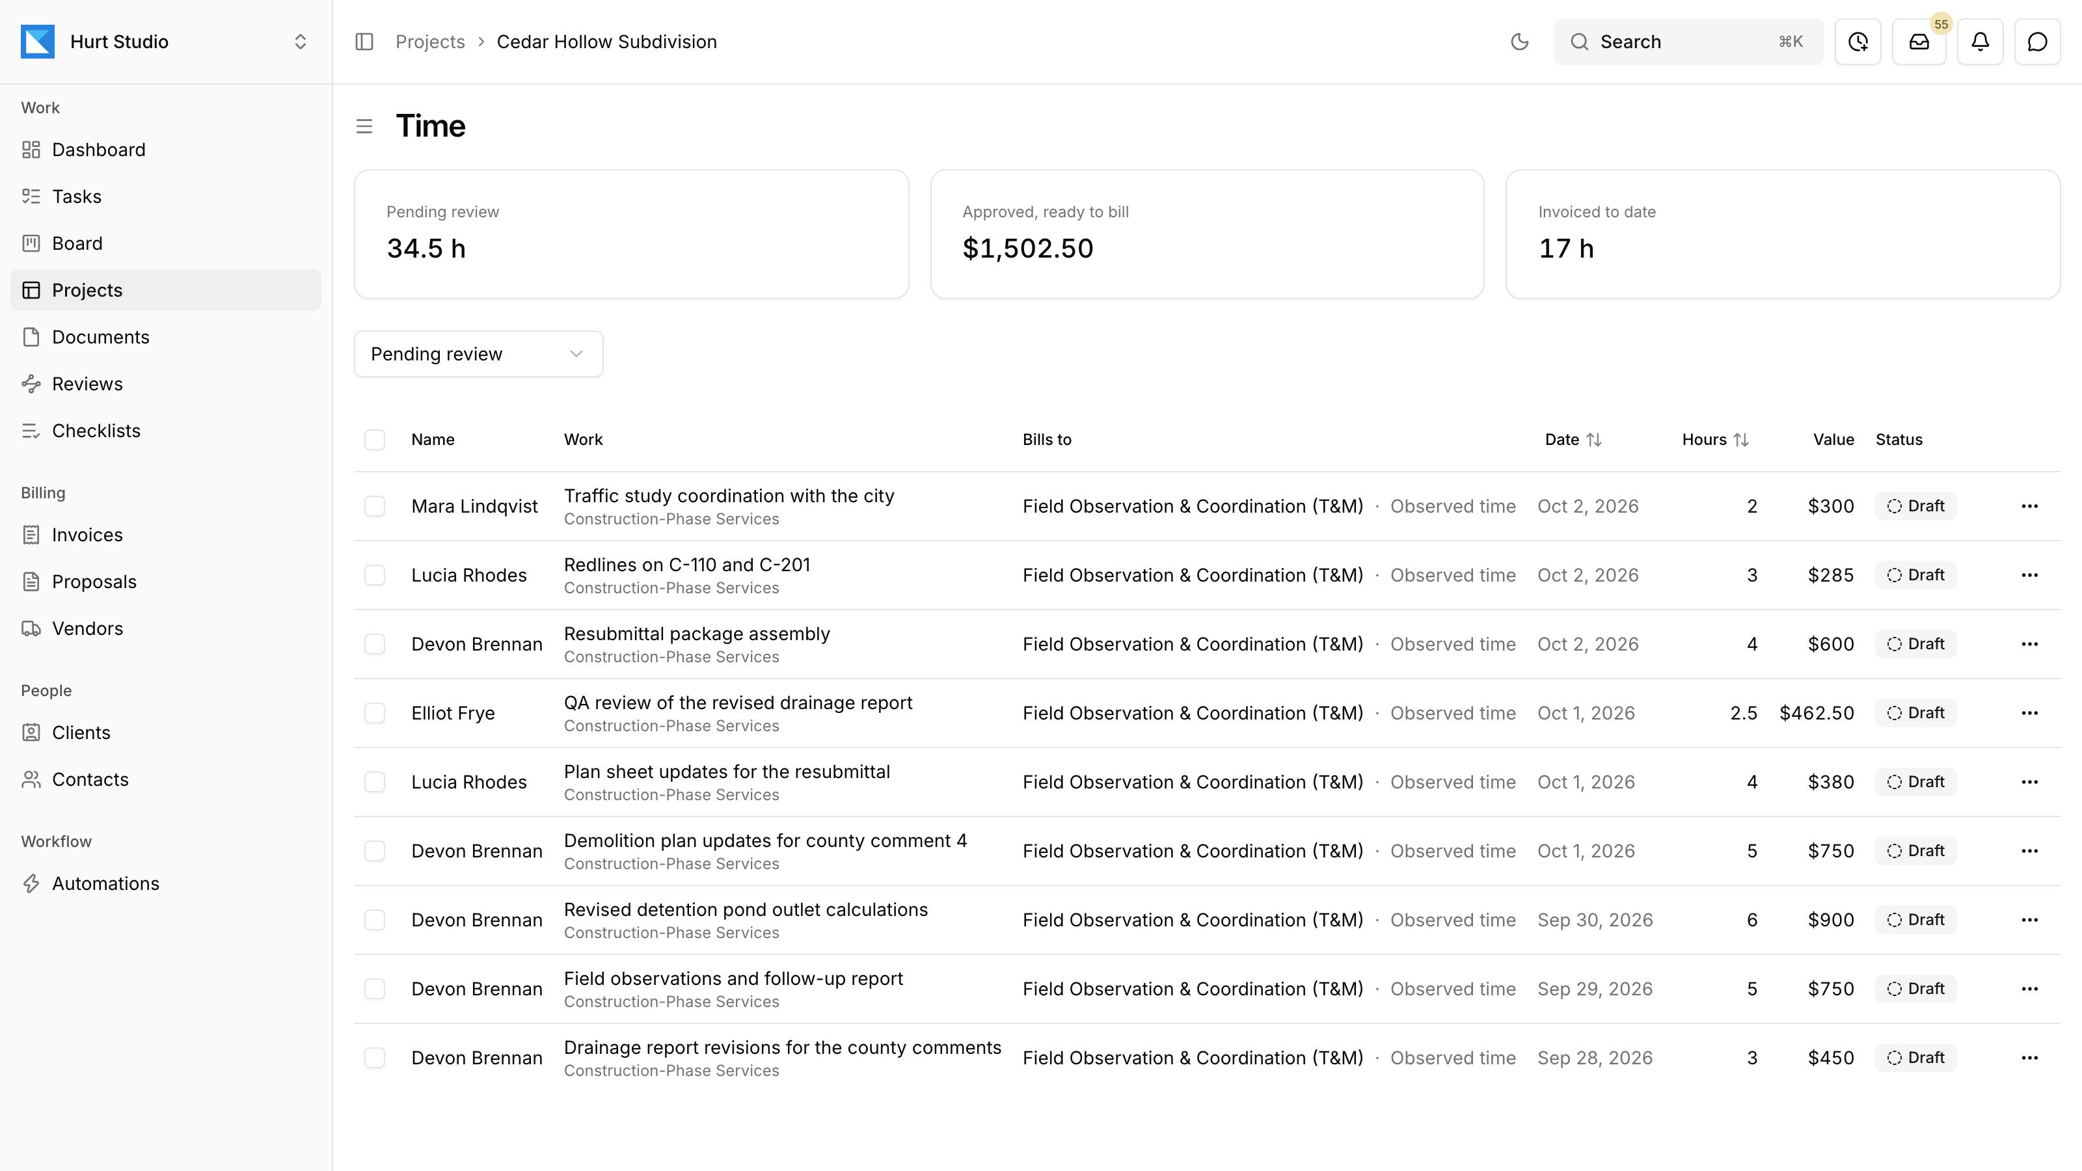Screen dimensions: 2082x1171
Task: Open actions for Resubmittal package assembly
Action: pos(2029,644)
